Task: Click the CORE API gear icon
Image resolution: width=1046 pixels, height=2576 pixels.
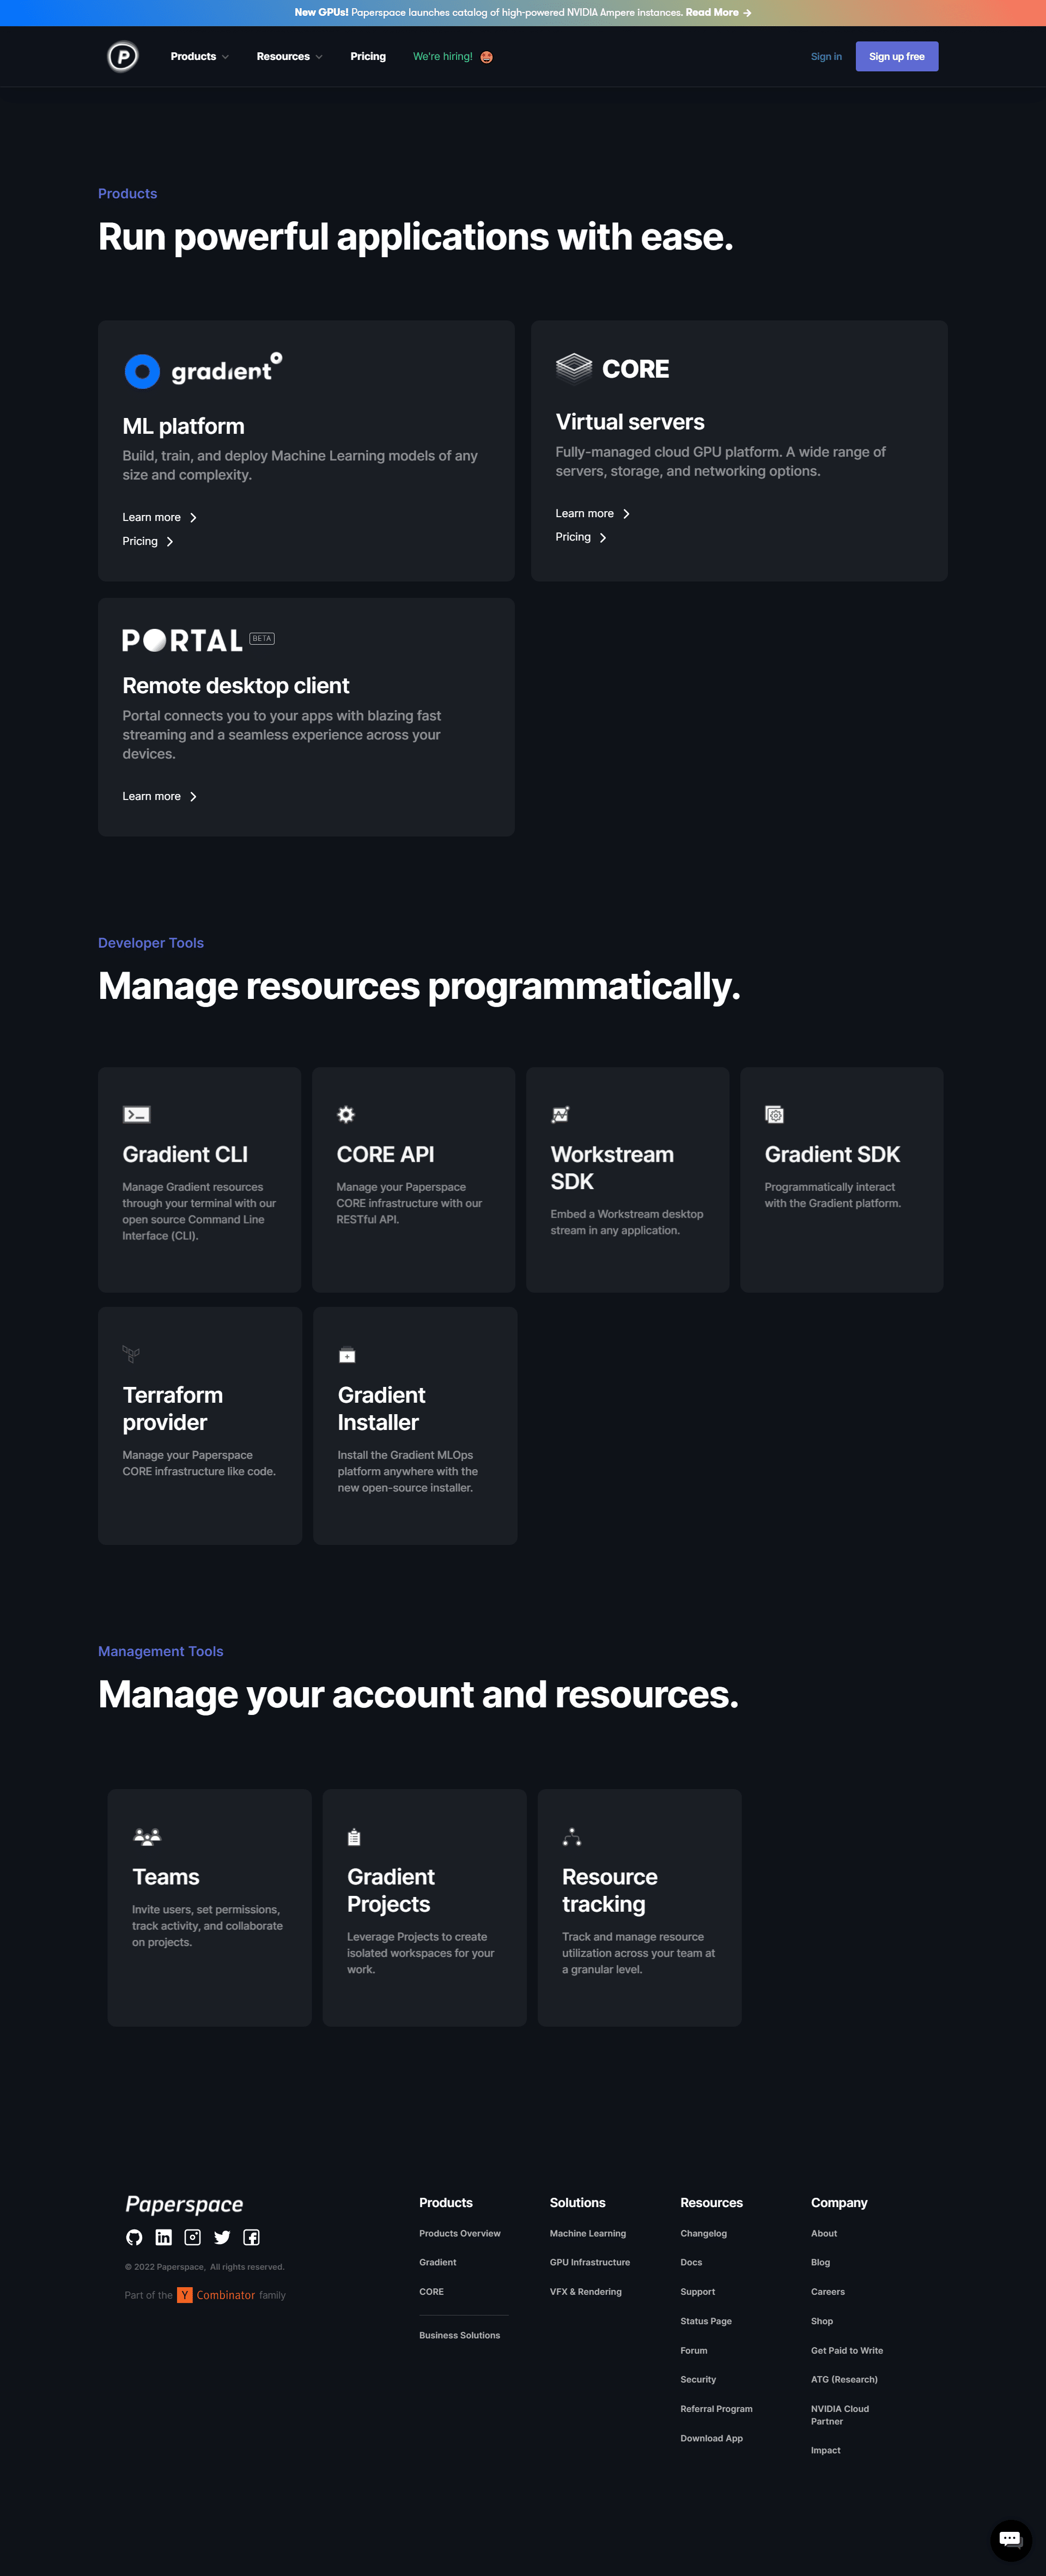Action: tap(346, 1114)
